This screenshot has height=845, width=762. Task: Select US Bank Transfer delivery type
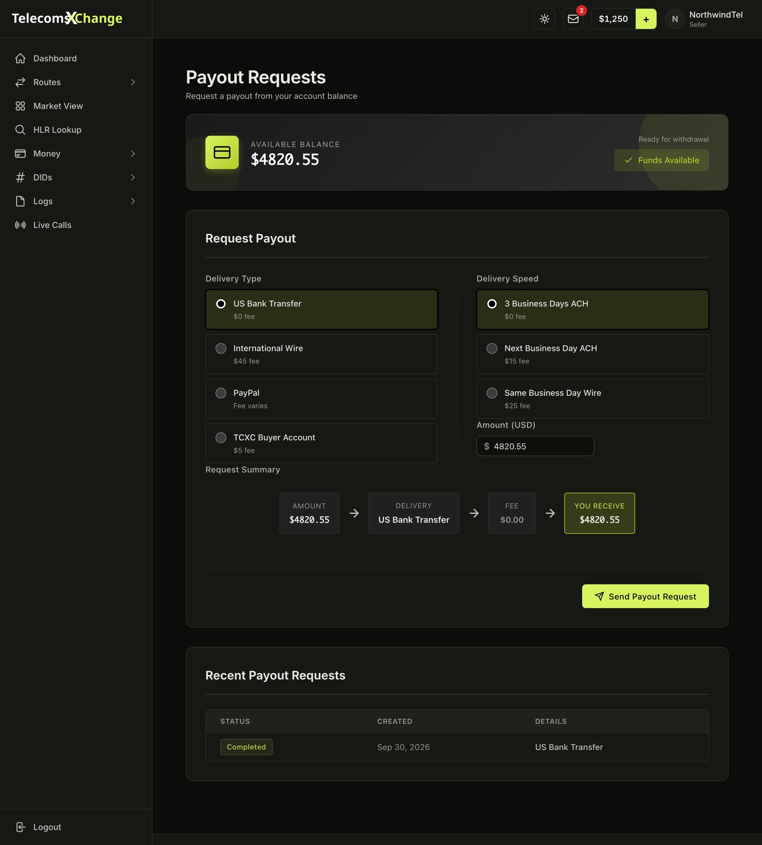point(321,309)
